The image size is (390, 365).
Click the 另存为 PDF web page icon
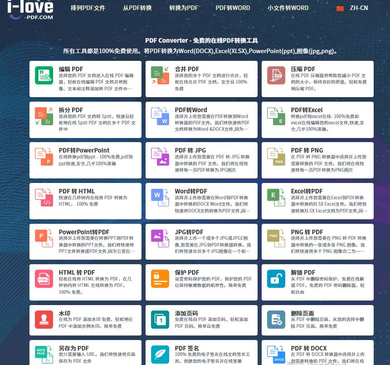pyautogui.click(x=44, y=355)
